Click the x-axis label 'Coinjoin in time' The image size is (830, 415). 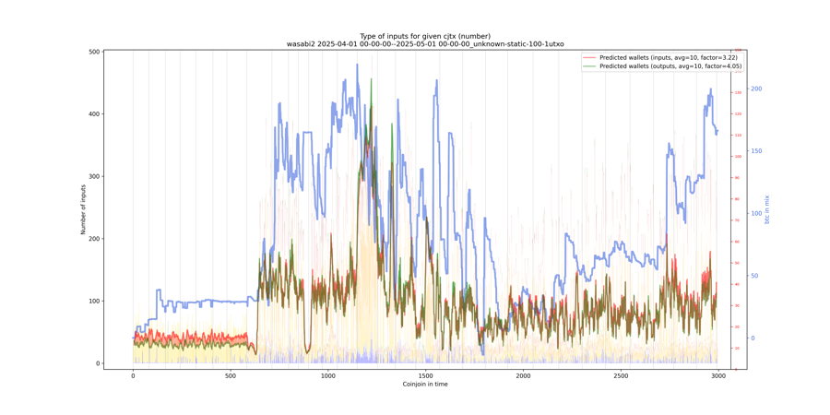pos(425,384)
